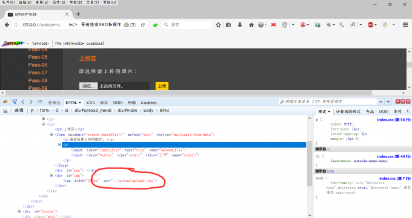The width and height of the screenshot is (412, 218).
Task: Click Firebug panel back arrow
Action: (x=23, y=101)
